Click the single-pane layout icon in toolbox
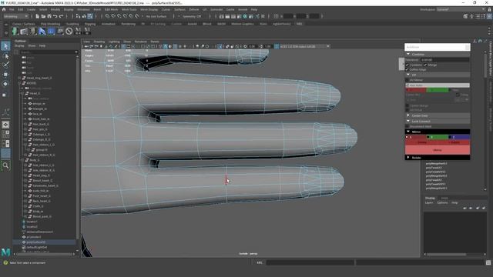This screenshot has width=493, height=277. tap(5, 125)
